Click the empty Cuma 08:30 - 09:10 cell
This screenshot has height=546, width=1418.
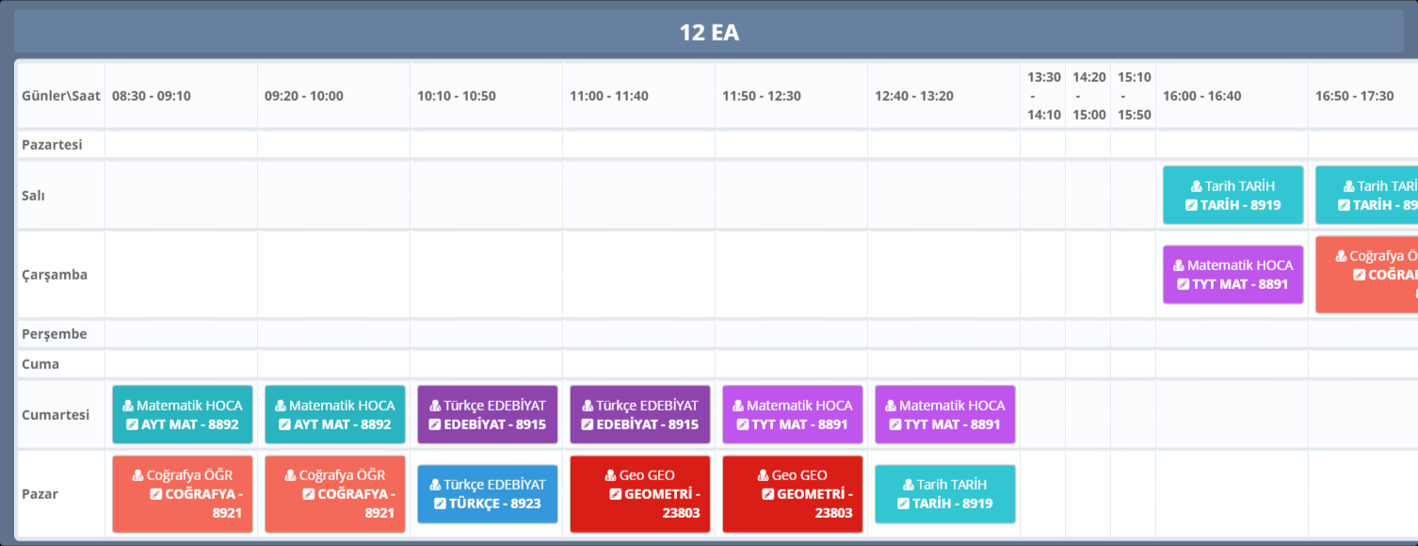coord(181,364)
